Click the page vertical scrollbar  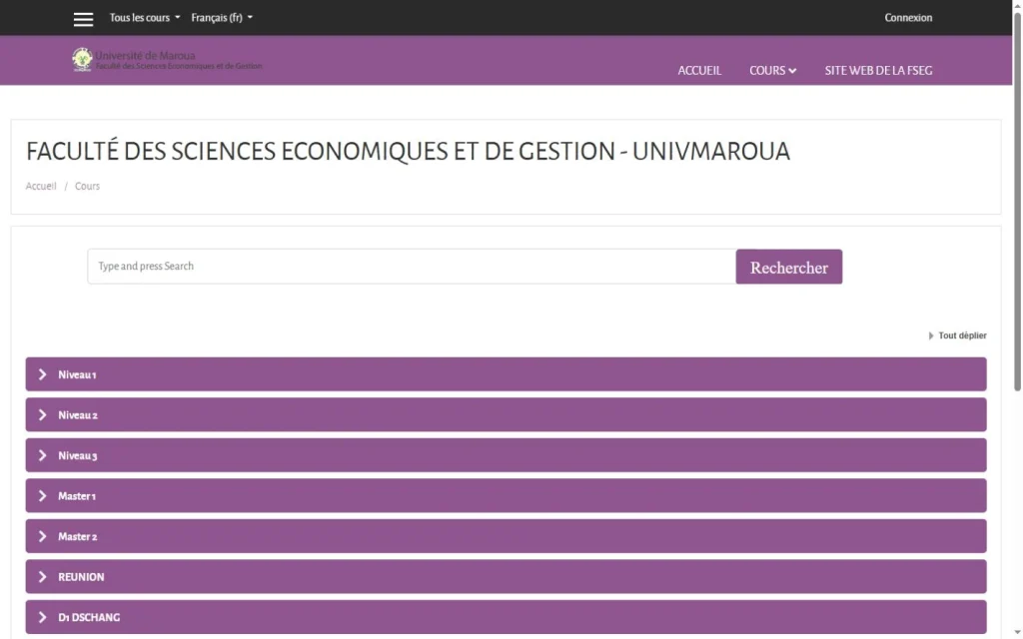tap(1017, 202)
